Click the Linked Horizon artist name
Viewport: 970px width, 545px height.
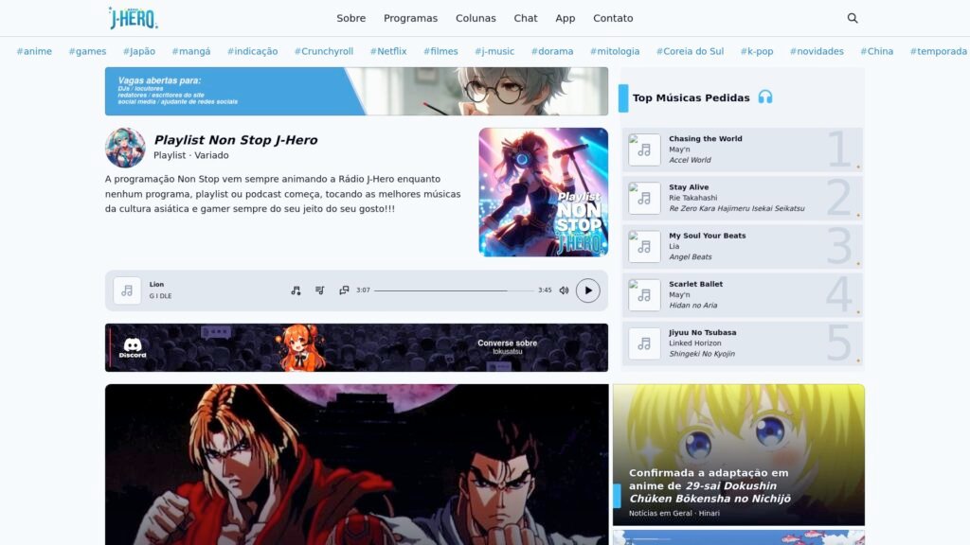694,343
